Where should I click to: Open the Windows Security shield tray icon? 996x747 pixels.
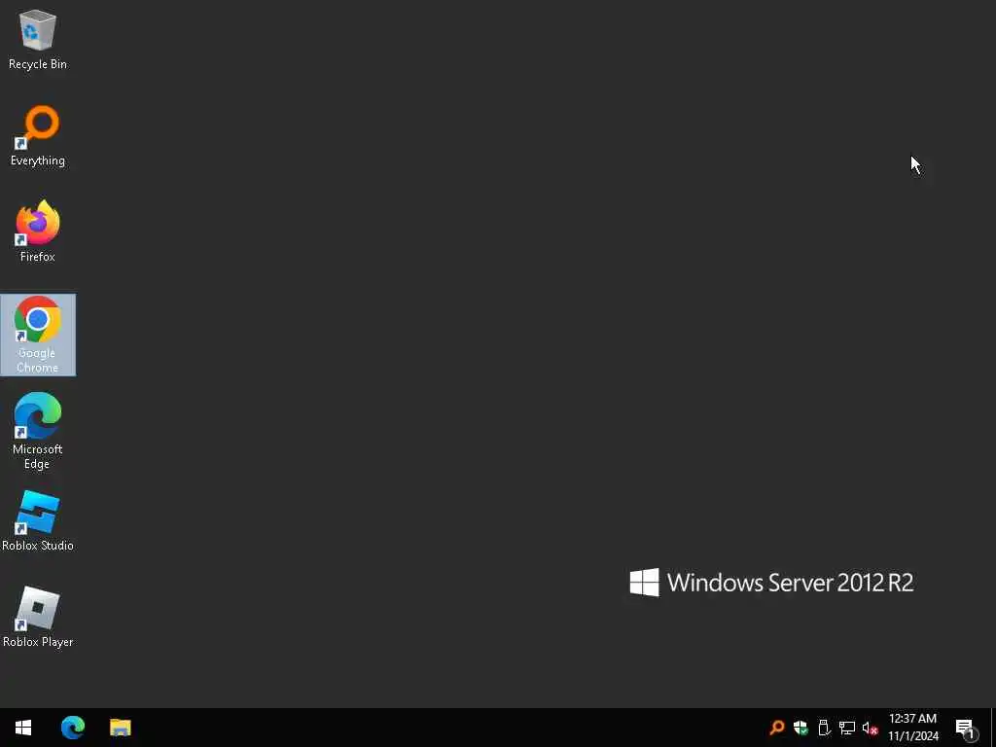point(800,728)
